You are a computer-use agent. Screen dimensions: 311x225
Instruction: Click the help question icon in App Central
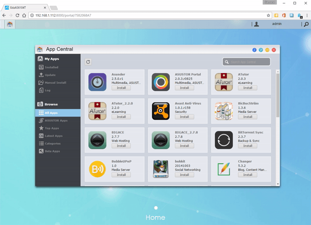tap(261, 50)
